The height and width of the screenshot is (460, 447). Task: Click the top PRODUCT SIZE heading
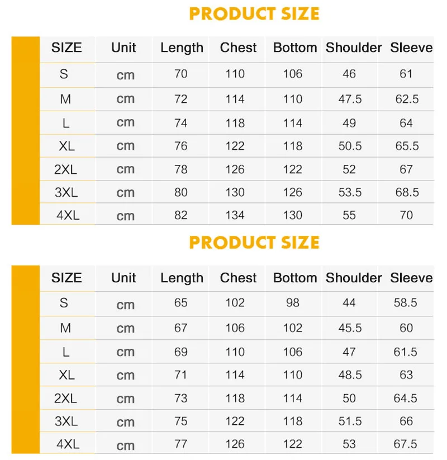tap(254, 14)
